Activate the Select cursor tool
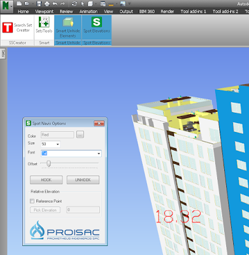 pyautogui.click(x=83, y=4)
